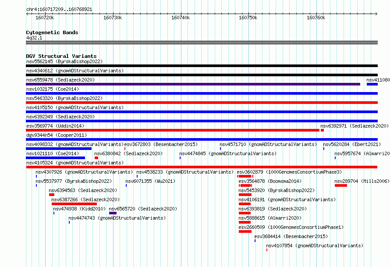Viewport: 390px width, 267px height.
Task: Click the gray 4q32.1 cytogenetic band
Action: [202, 43]
